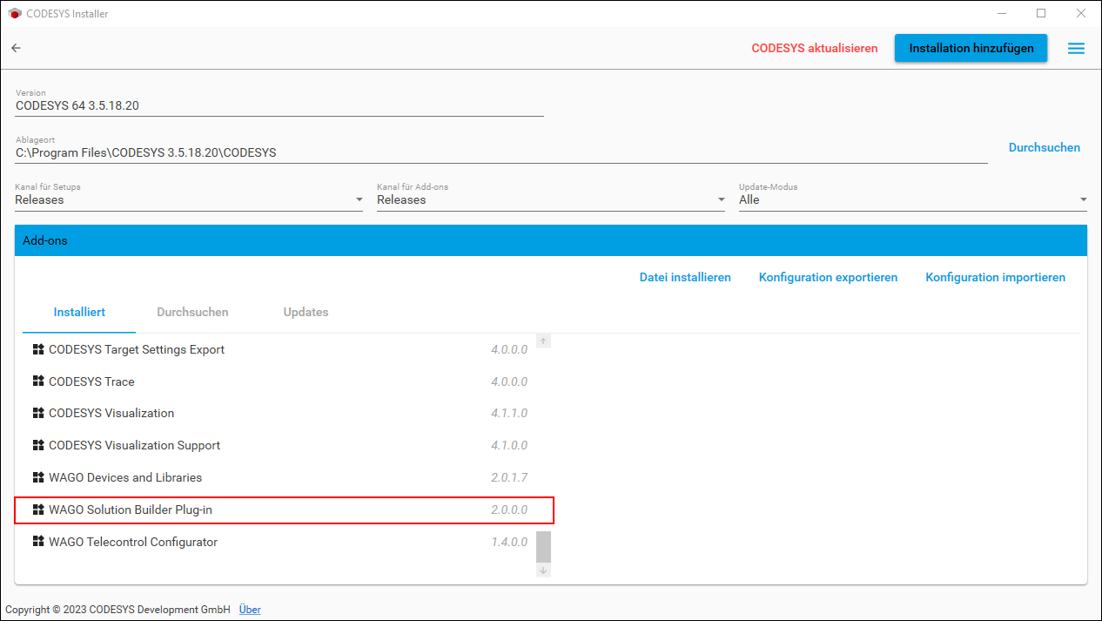Close the CODESYS Installer window
This screenshot has height=621, width=1102.
tap(1080, 13)
